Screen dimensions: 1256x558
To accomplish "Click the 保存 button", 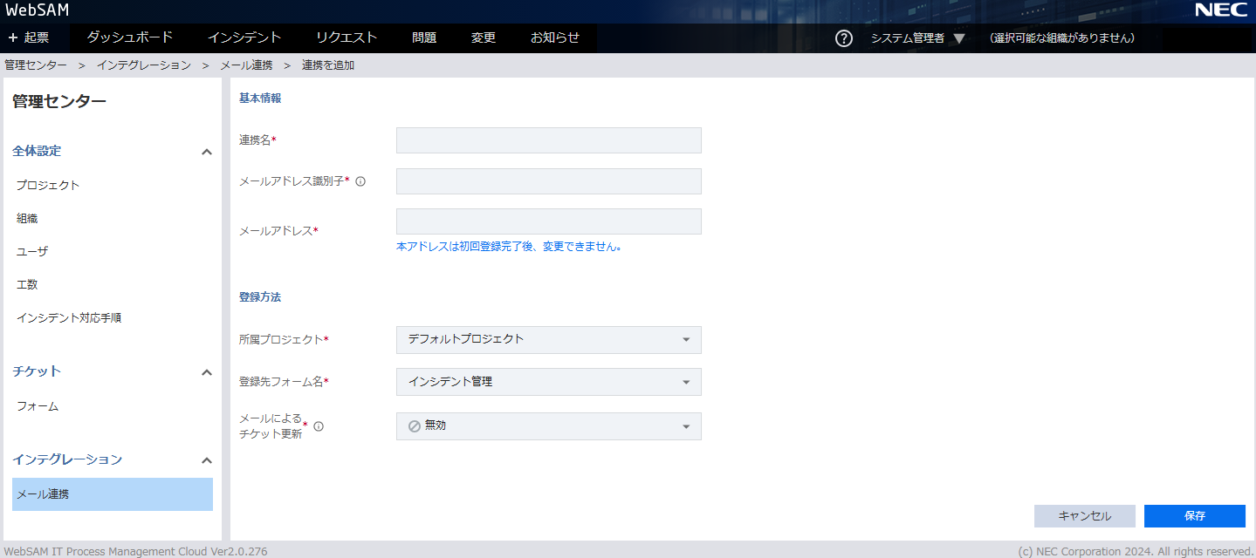I will click(x=1194, y=516).
